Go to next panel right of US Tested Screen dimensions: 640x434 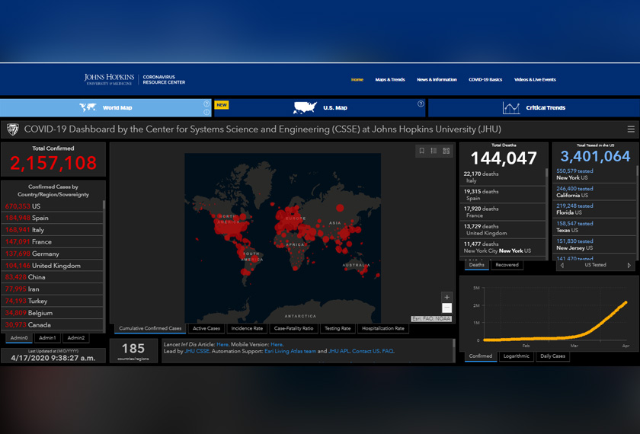point(629,265)
